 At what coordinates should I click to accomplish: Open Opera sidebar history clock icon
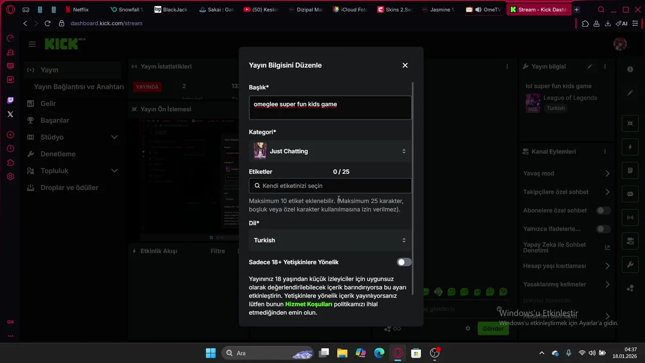pos(11,149)
